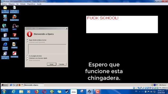This screenshot has width=168, height=94.
Task: Open the image001 file icon
Action: coord(14,45)
